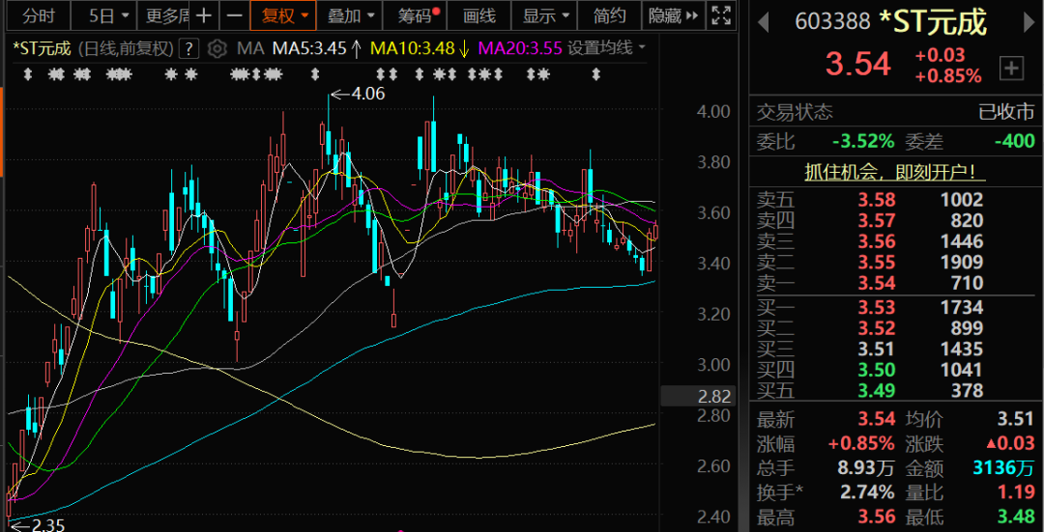Toggle the MA indicator label
1044x532 pixels.
point(250,48)
